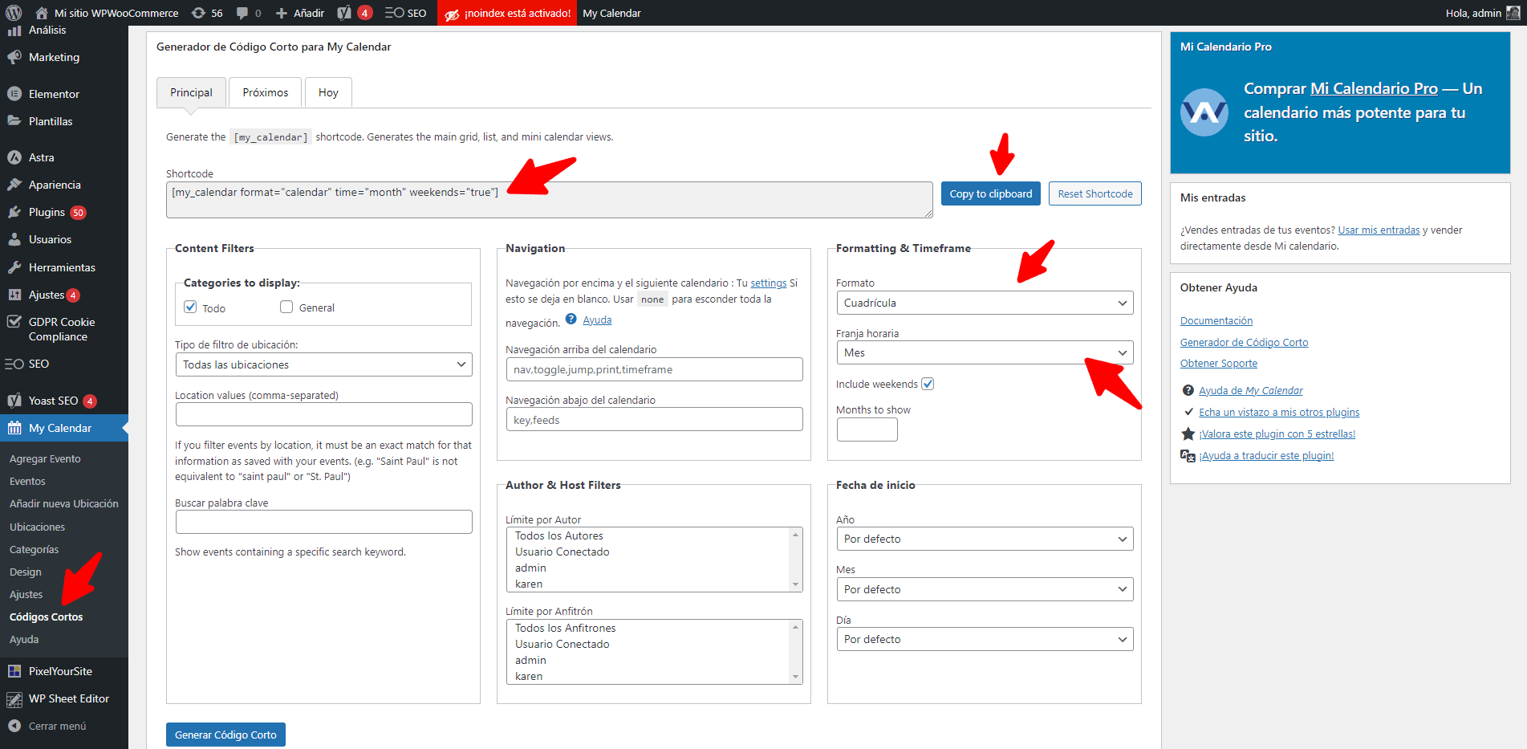Open the WordPress logo menu
1527x749 pixels.
click(14, 13)
